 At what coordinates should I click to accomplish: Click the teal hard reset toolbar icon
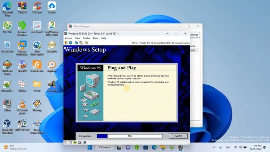(70, 43)
